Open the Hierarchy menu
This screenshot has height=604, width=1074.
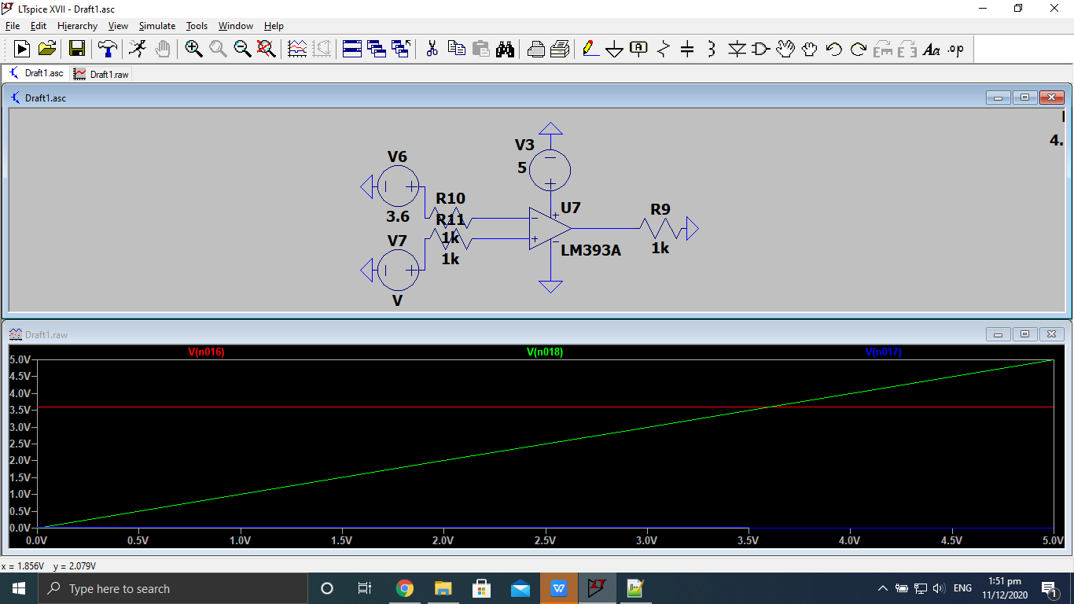click(77, 26)
